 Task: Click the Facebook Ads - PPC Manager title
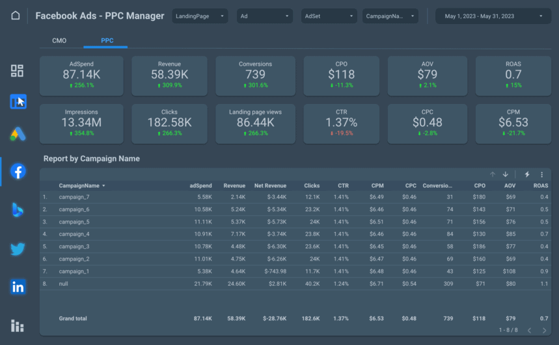[100, 16]
